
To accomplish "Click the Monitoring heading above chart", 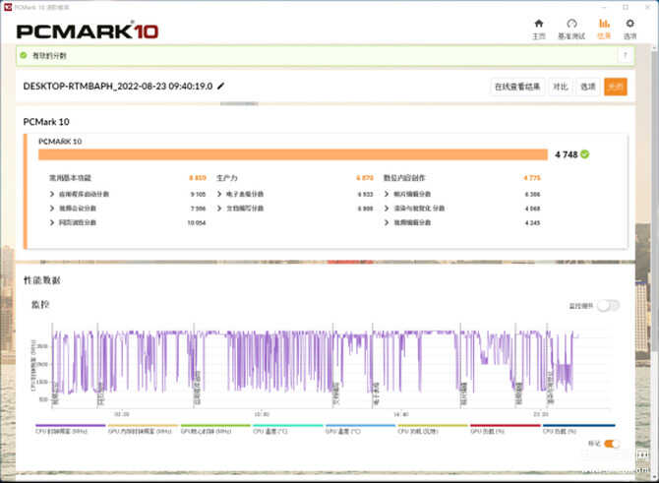I will tap(40, 304).
